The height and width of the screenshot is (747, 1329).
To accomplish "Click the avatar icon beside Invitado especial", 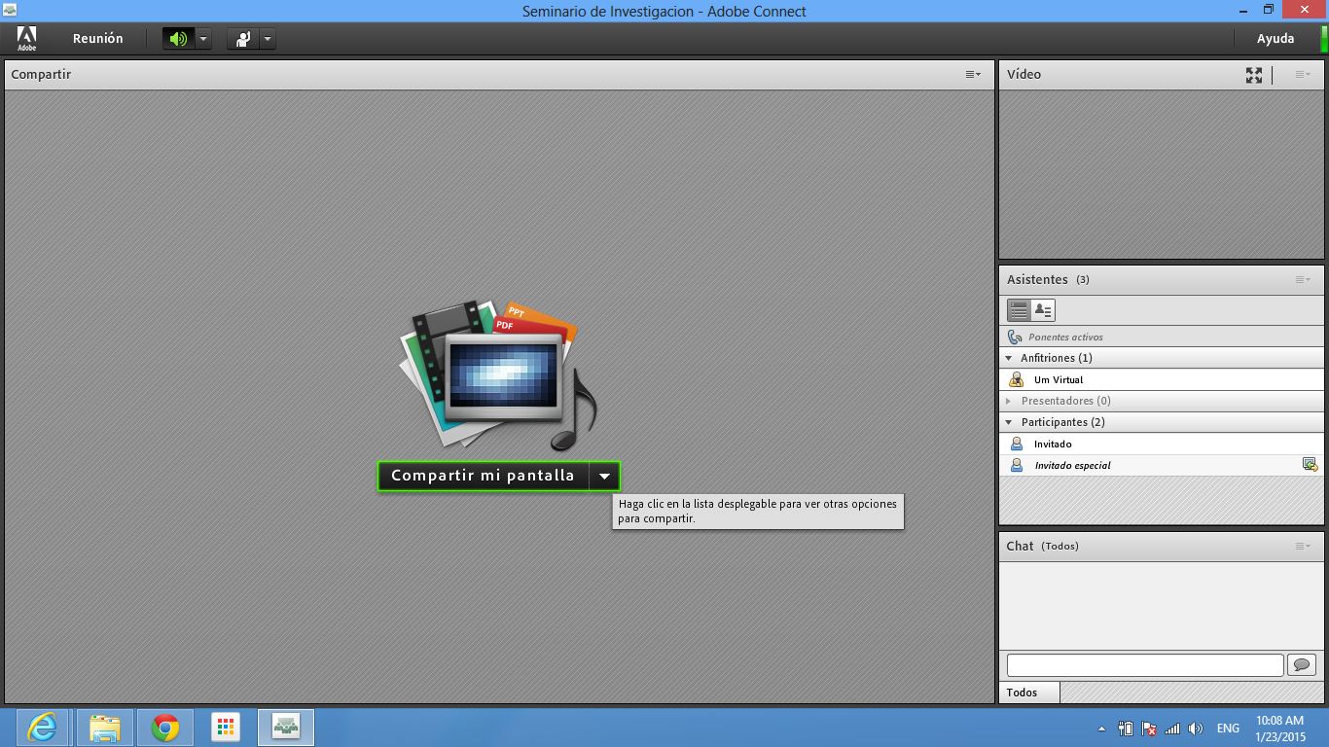I will pos(1017,465).
